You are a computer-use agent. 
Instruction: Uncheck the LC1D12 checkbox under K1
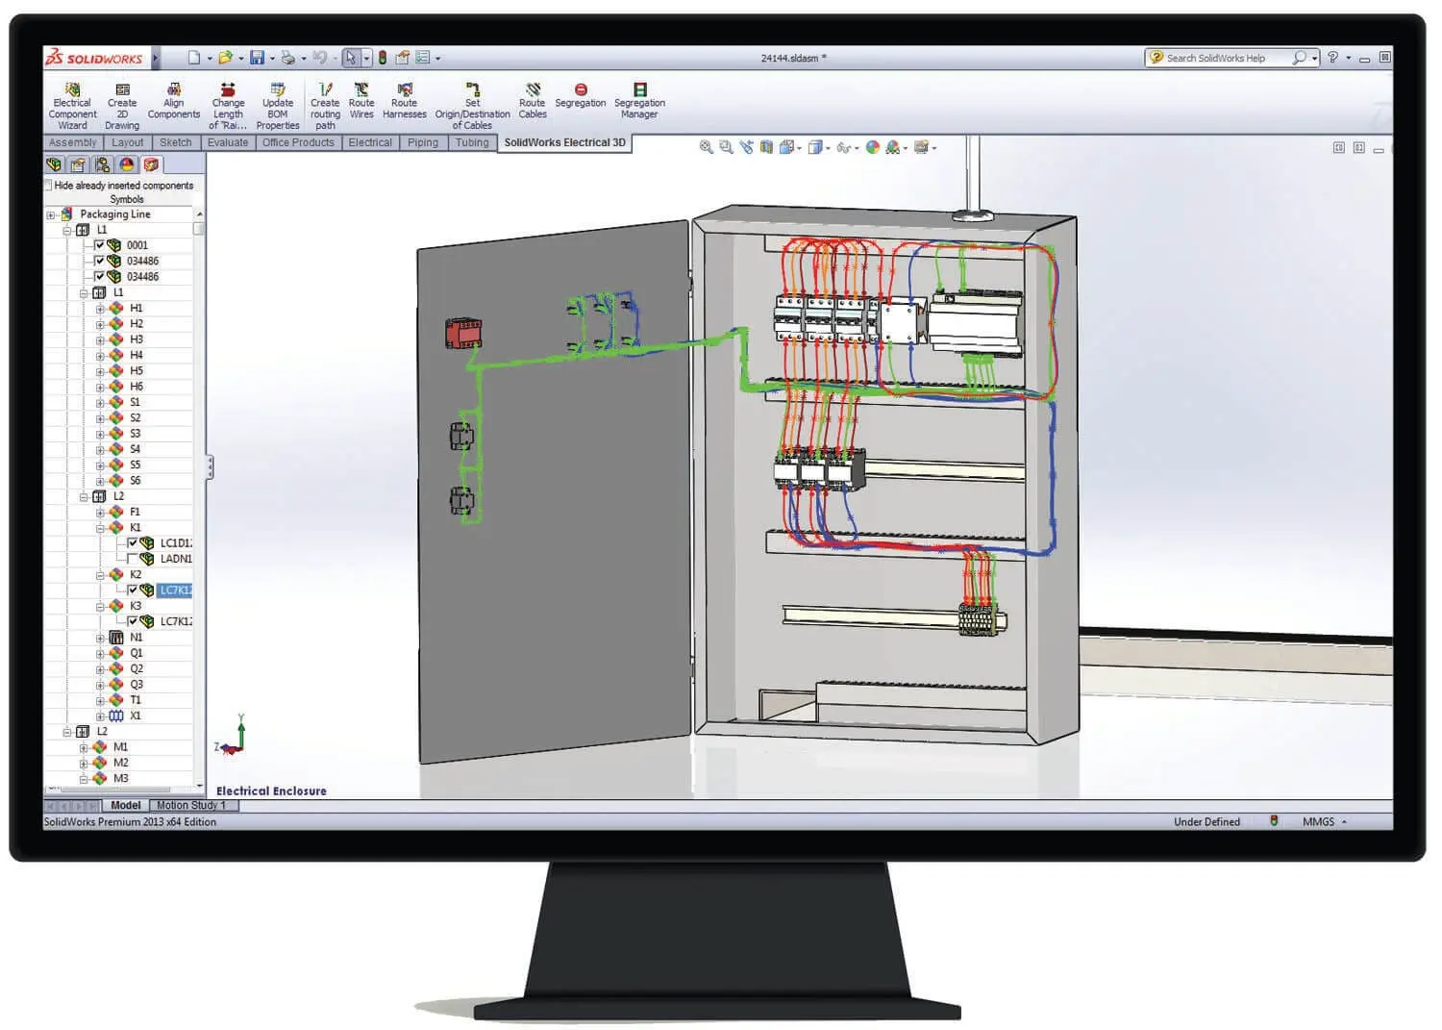click(x=133, y=543)
